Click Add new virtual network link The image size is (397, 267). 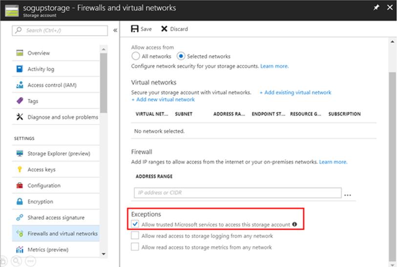[163, 100]
